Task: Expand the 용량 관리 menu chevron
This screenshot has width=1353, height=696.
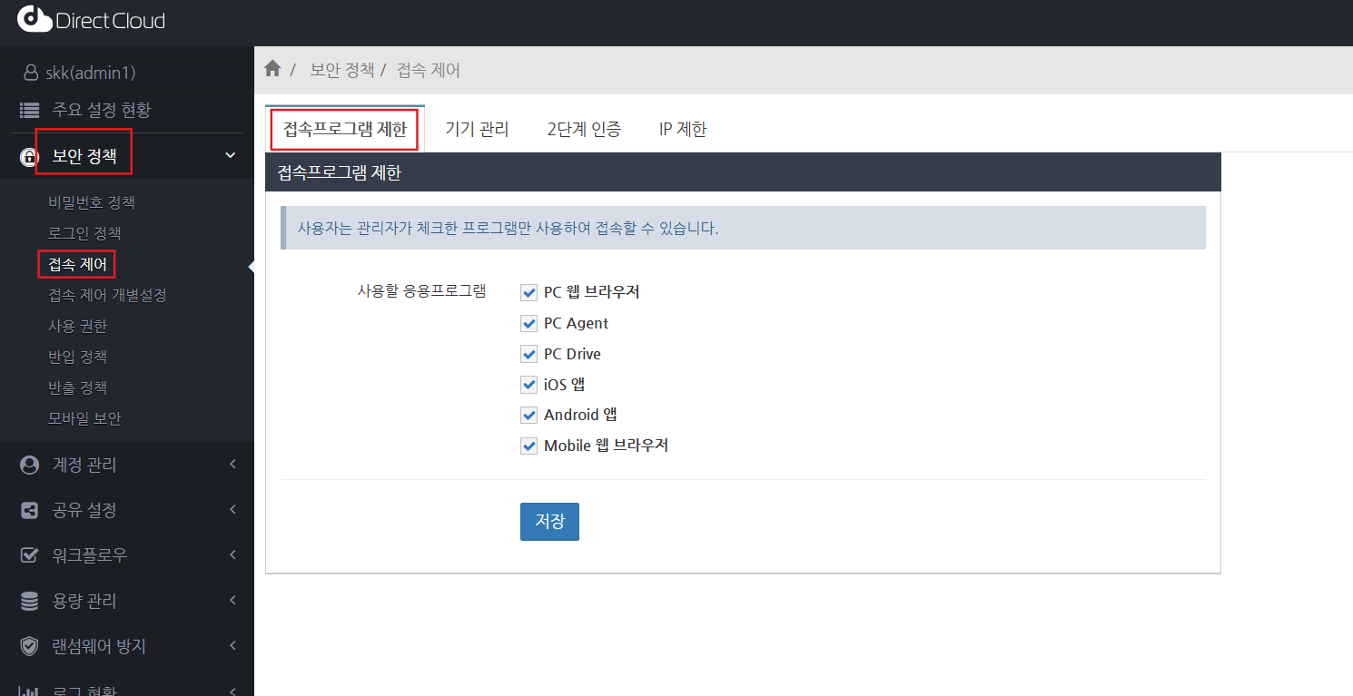Action: coord(232,601)
